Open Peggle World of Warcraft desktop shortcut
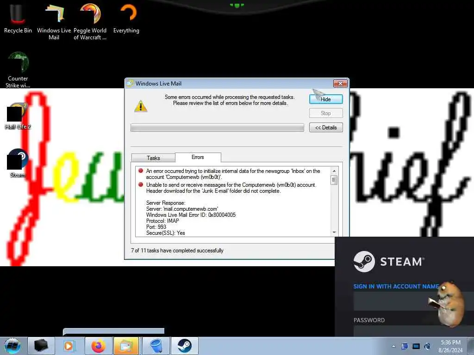The height and width of the screenshot is (355, 474). coord(90,22)
